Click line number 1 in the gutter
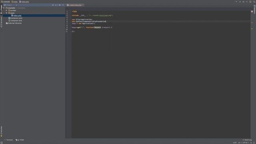Screen dimensions: 256x144 (x=67, y=12)
